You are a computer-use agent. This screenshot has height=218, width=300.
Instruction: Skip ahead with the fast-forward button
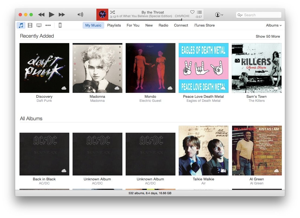(62, 15)
